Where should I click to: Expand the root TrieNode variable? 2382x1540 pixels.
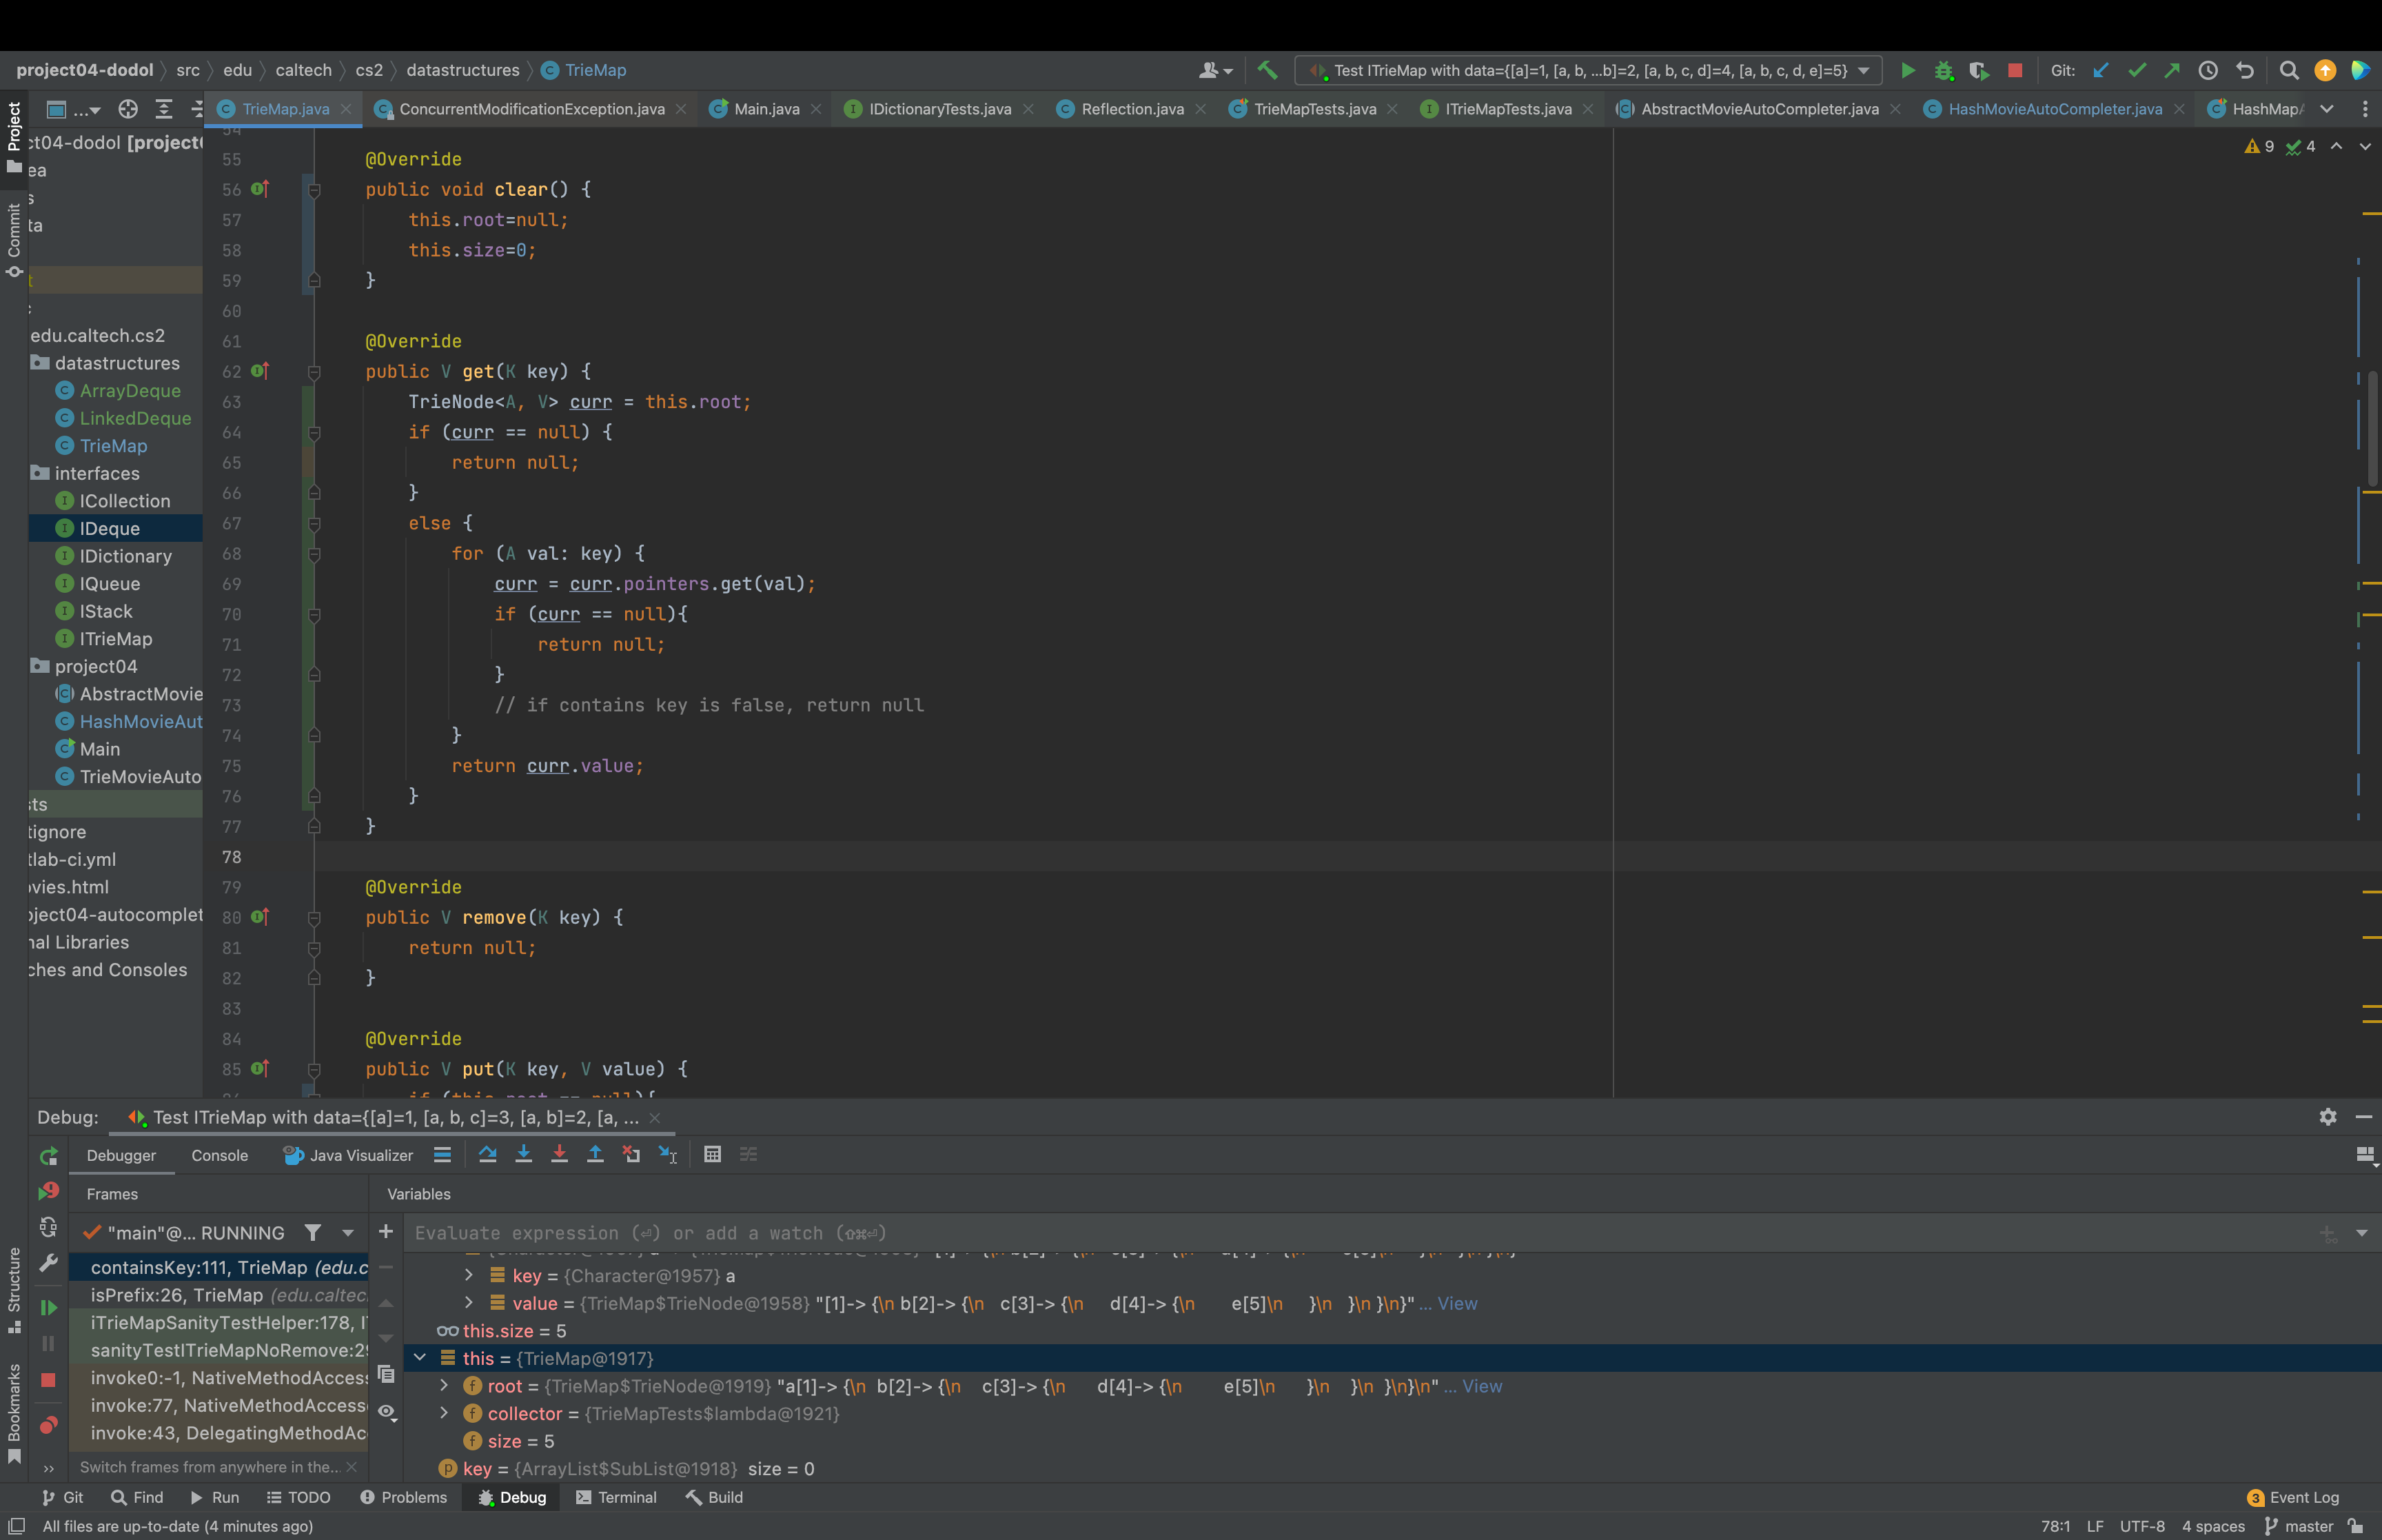[445, 1386]
